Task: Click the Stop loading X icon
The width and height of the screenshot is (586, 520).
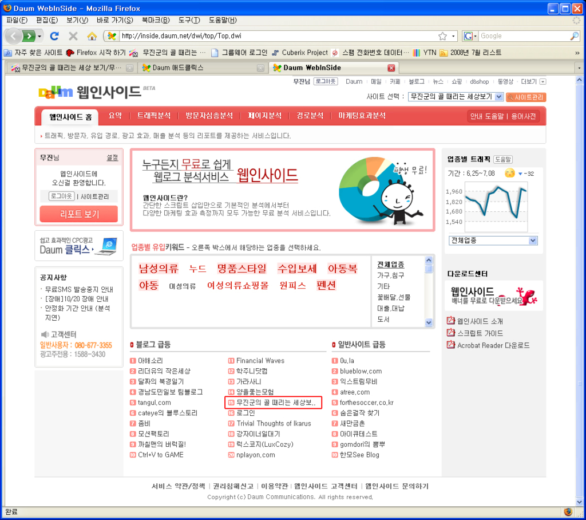Action: click(73, 36)
